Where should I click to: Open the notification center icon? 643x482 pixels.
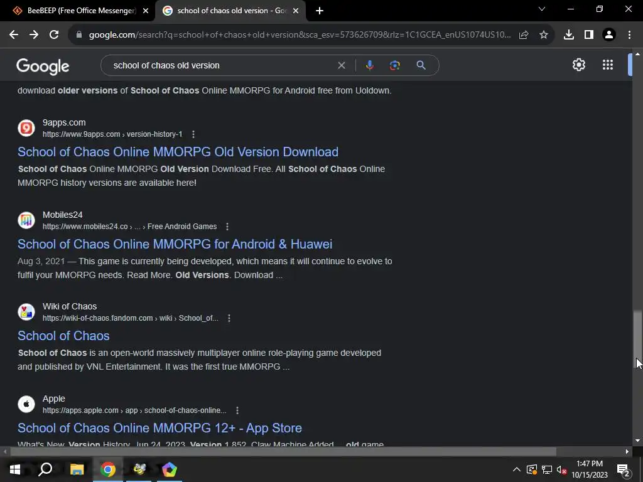coord(624,469)
